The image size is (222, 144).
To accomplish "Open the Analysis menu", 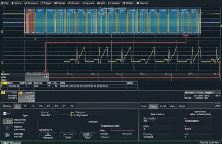I will [114, 3].
